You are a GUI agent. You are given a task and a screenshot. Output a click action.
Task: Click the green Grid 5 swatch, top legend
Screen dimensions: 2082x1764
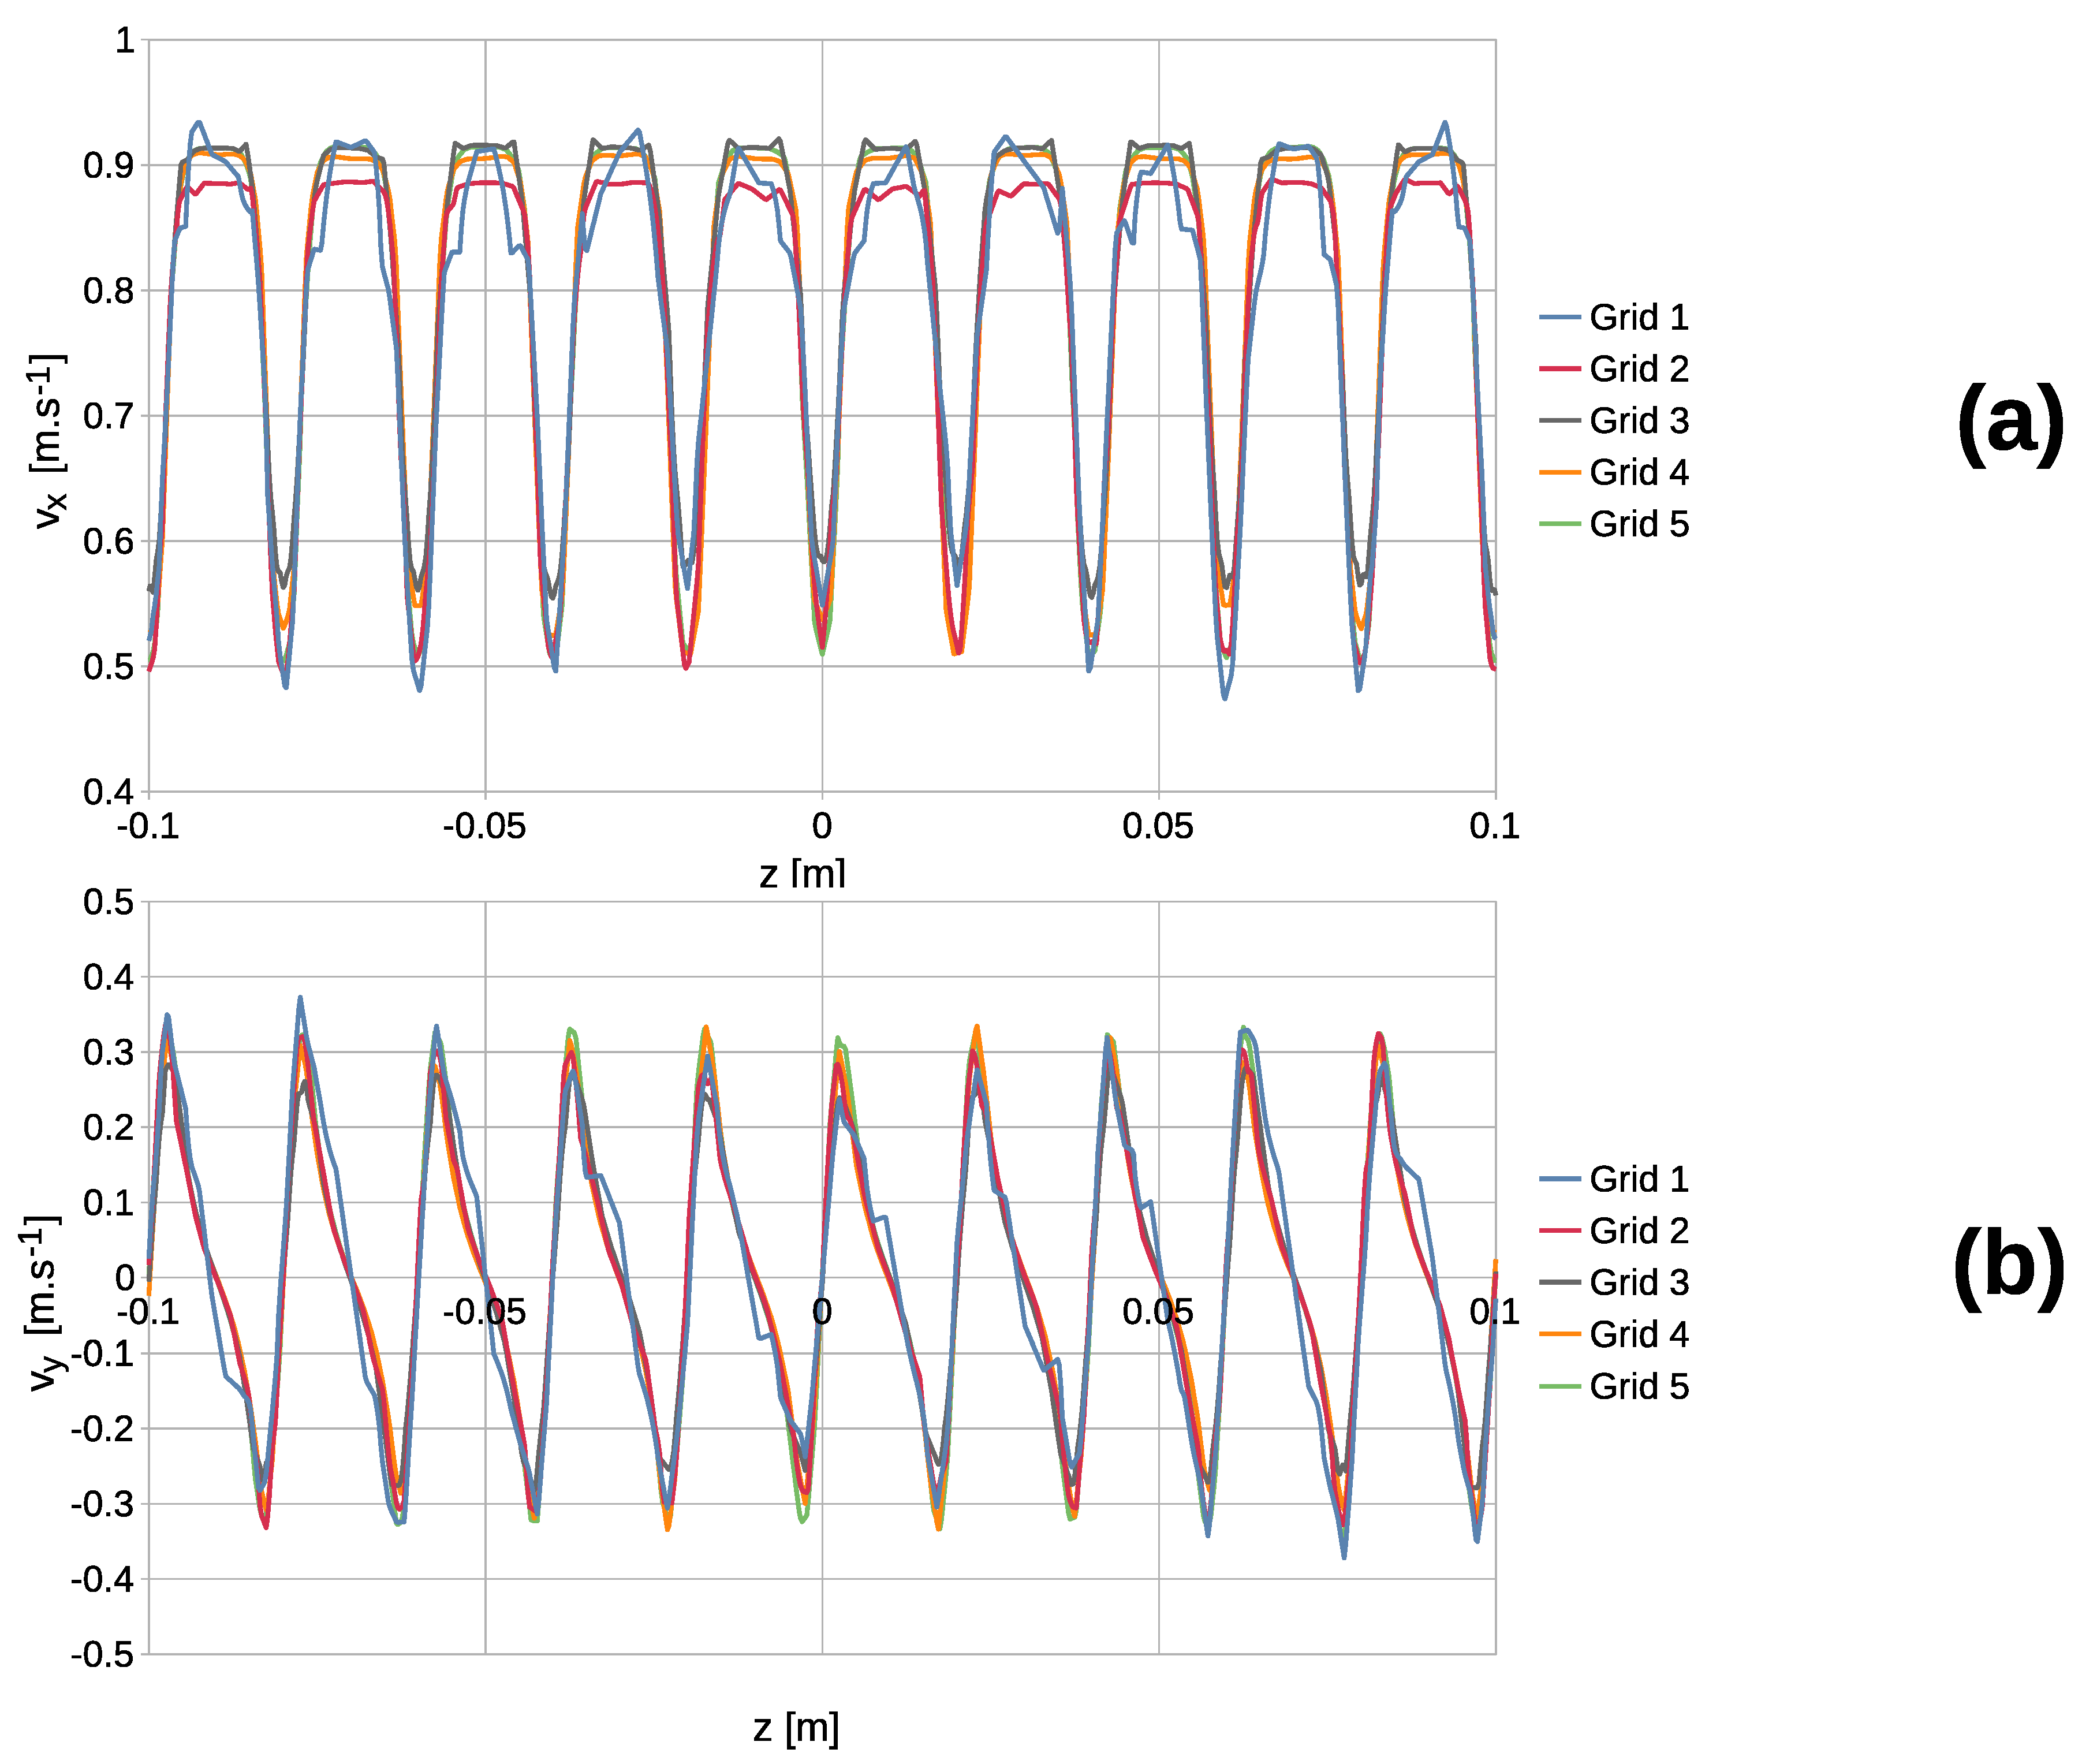(x=1559, y=524)
